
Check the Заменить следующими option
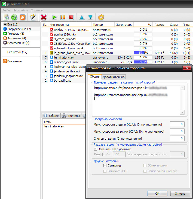[95, 149]
